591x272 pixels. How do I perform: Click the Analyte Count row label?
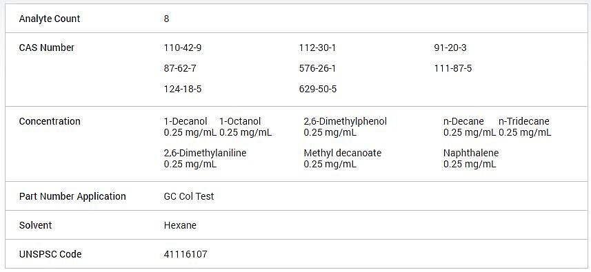50,19
